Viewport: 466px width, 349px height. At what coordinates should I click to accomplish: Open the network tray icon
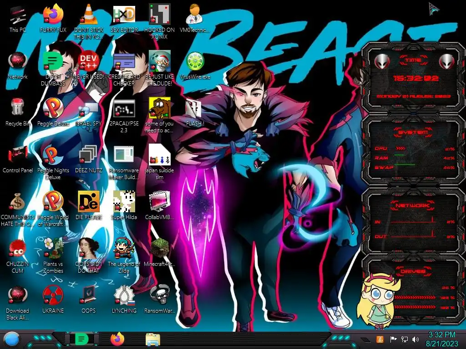coord(404,339)
